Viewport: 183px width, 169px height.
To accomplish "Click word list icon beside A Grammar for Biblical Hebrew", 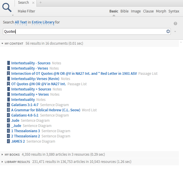I will pos(8,110).
